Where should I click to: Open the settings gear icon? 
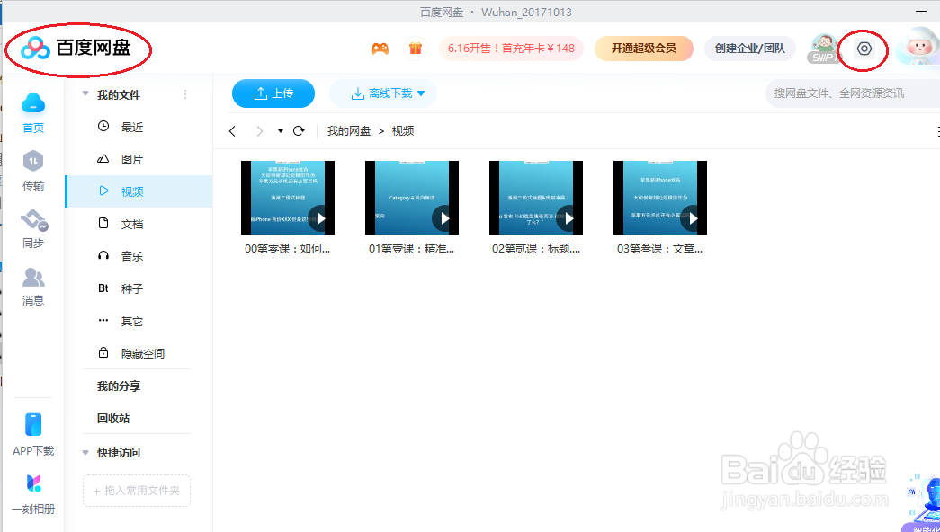[864, 49]
